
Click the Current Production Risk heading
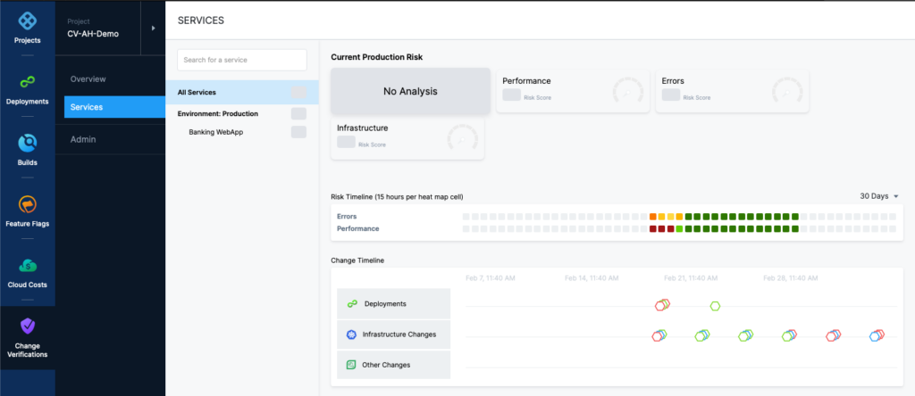click(x=376, y=57)
